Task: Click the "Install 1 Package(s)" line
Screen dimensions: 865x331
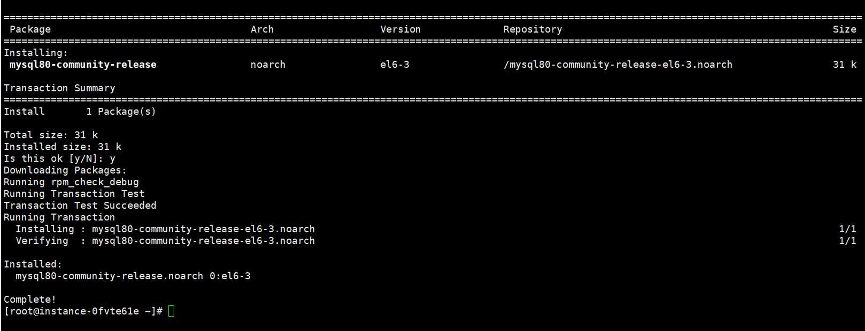Action: click(x=80, y=112)
